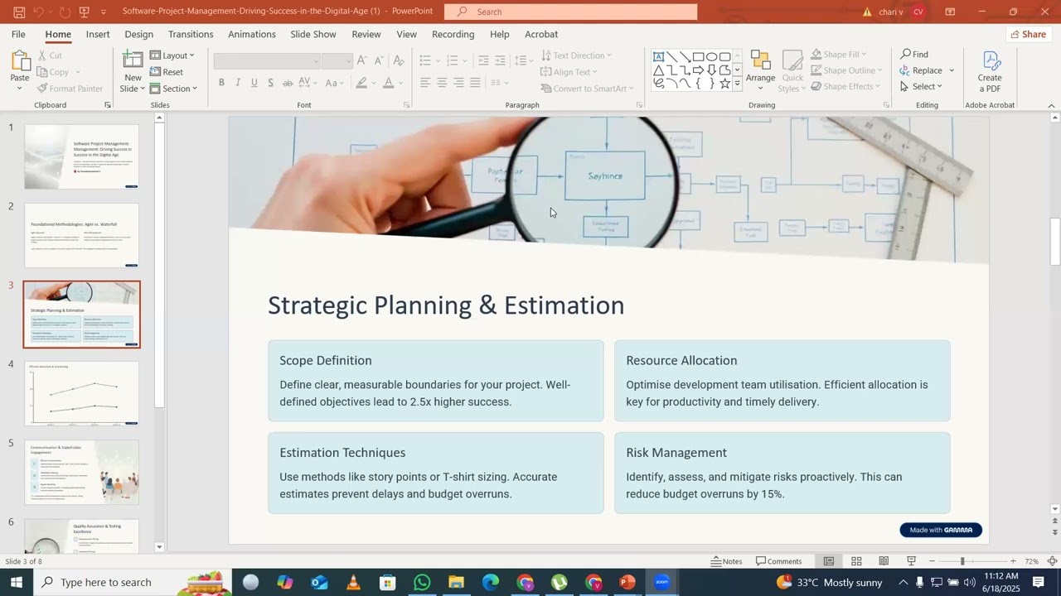Click the Share button
The width and height of the screenshot is (1061, 596).
point(1028,34)
